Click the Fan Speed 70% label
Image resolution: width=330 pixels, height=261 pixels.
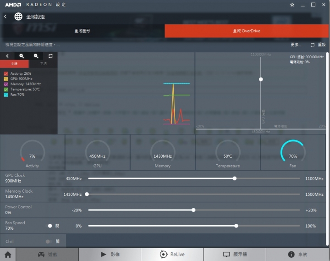15,226
